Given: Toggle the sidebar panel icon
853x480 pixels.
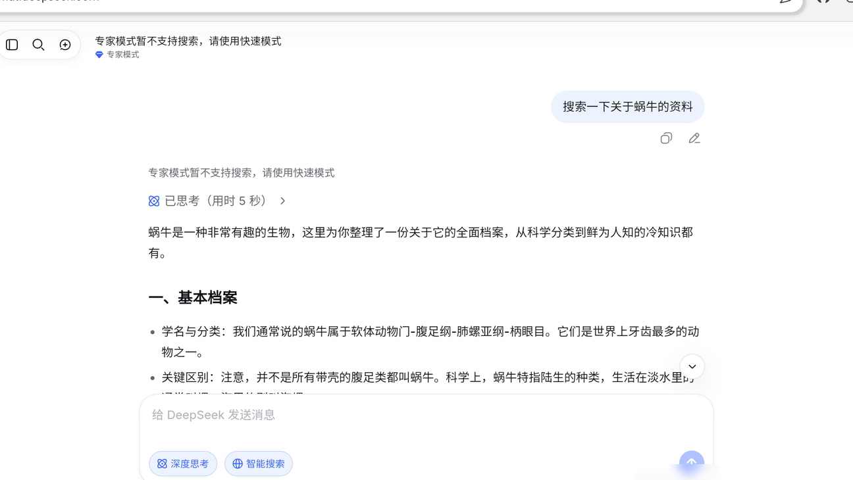Looking at the screenshot, I should [12, 45].
